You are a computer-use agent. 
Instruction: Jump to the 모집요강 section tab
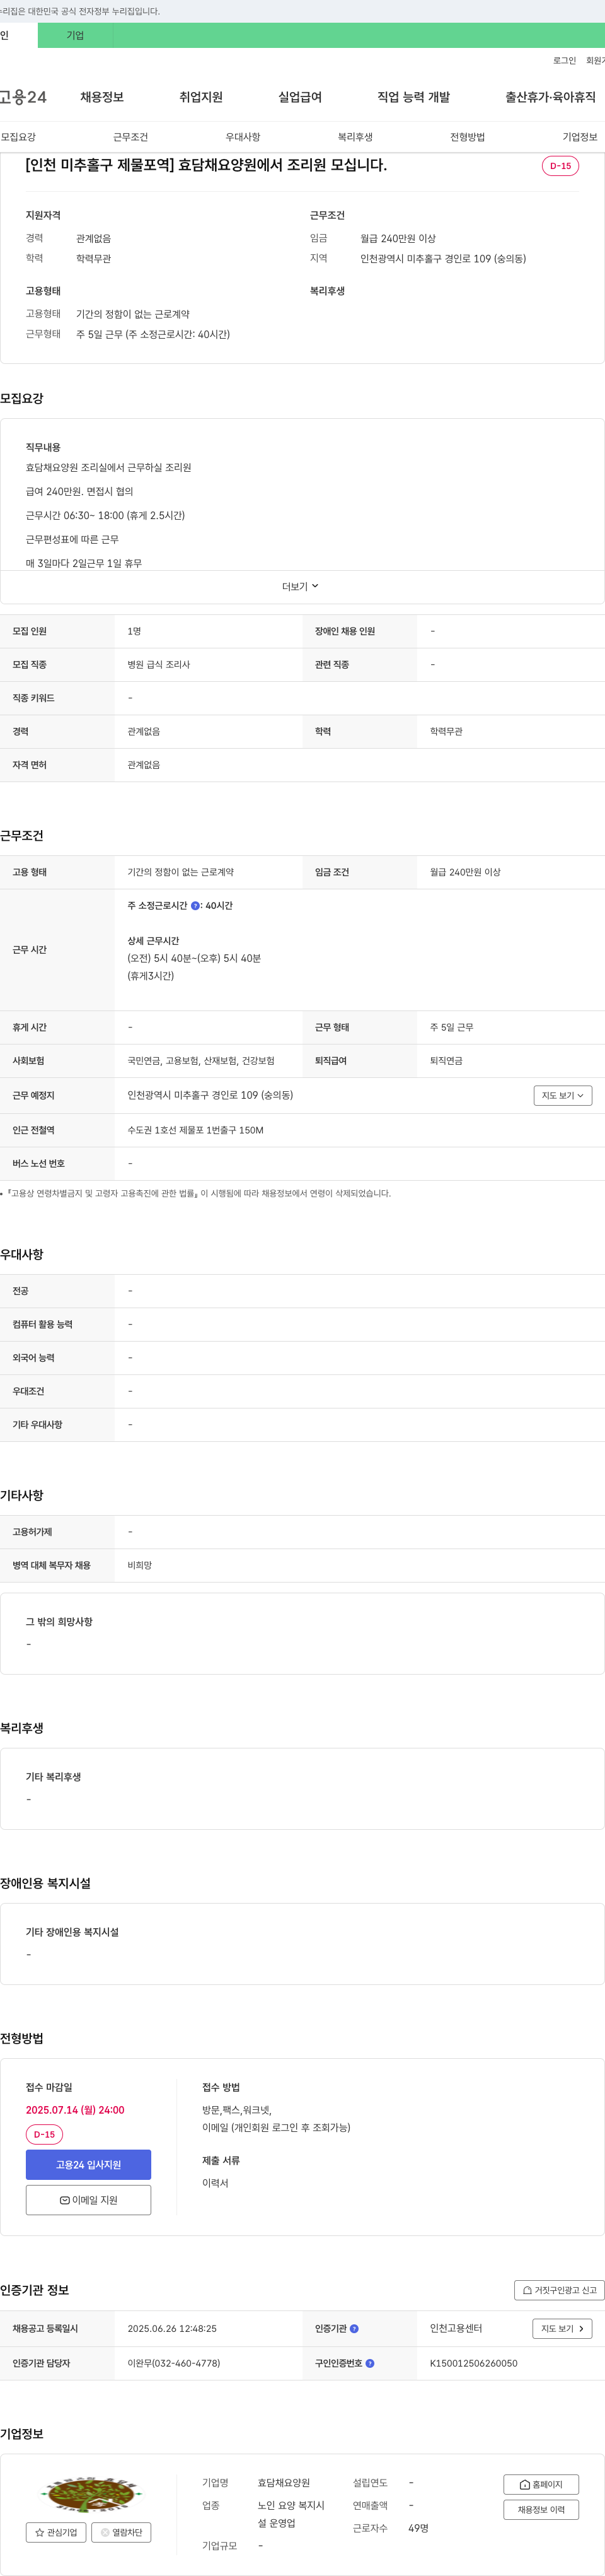coord(19,137)
